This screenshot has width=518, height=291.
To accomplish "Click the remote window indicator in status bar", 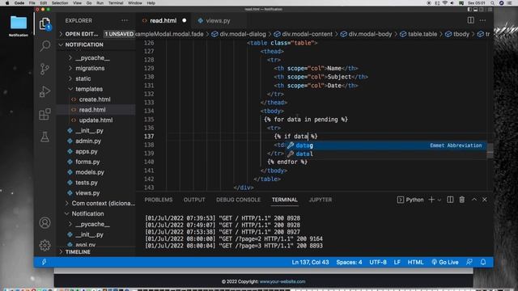I will point(44,262).
